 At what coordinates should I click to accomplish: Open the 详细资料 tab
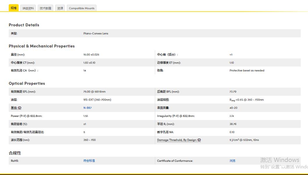point(28,8)
